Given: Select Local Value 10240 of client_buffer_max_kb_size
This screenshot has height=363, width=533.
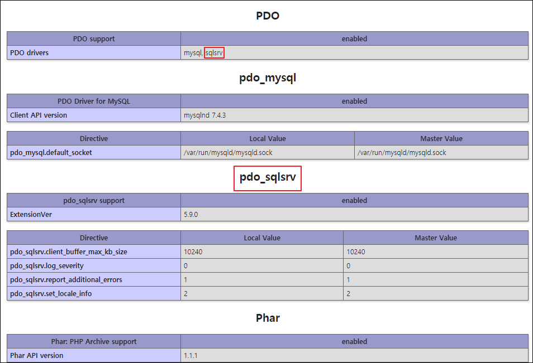Looking at the screenshot, I should (193, 251).
